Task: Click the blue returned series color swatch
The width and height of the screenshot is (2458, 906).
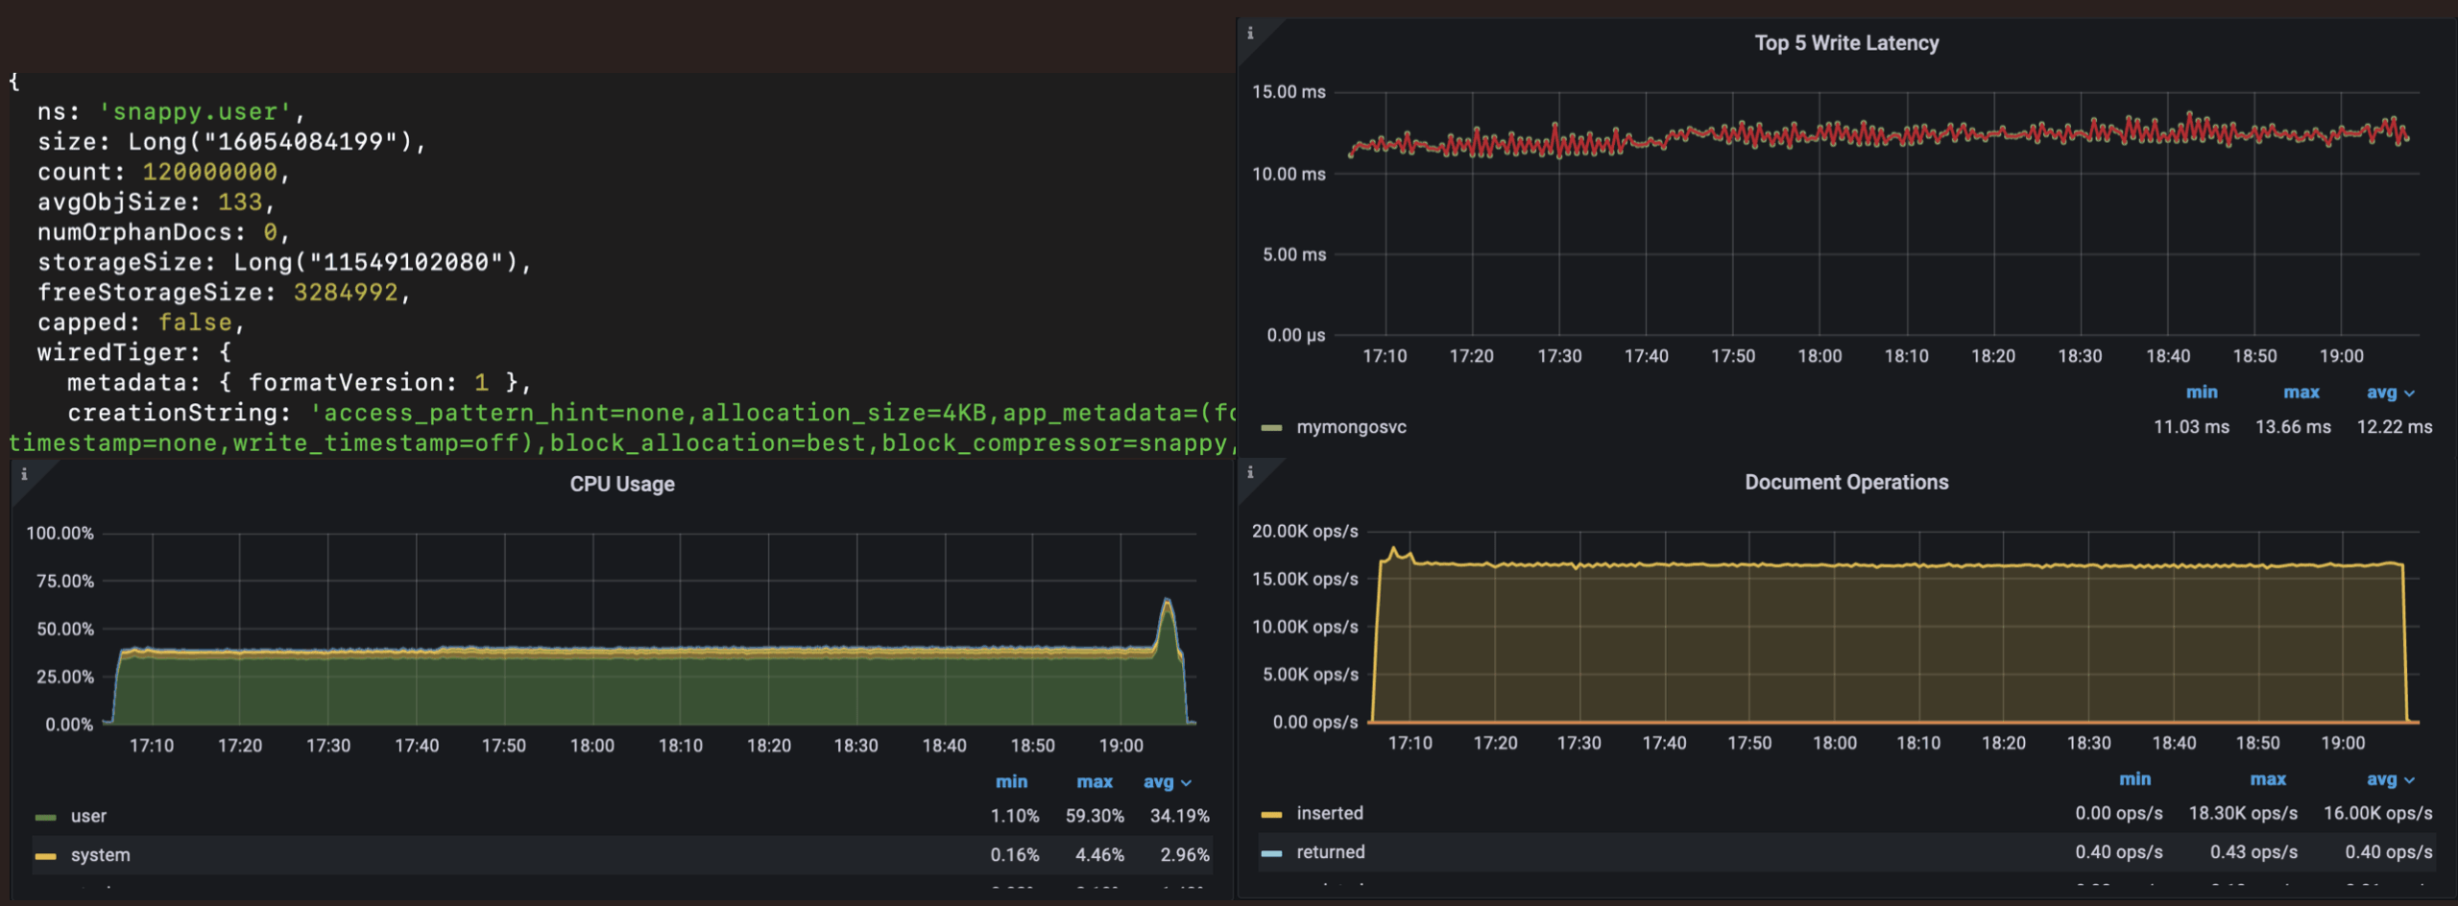Action: 1271,853
